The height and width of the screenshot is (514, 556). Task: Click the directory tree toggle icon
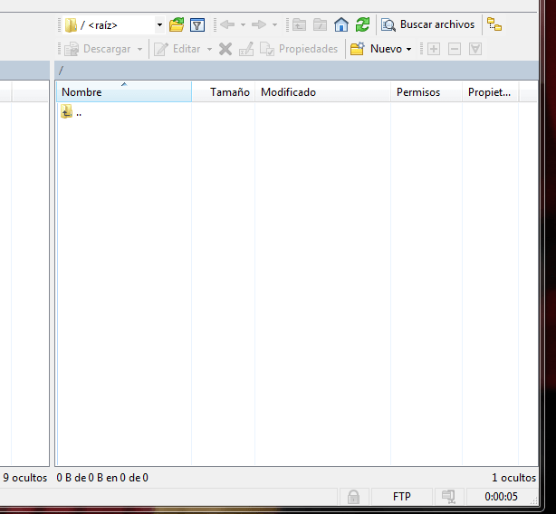pyautogui.click(x=494, y=24)
